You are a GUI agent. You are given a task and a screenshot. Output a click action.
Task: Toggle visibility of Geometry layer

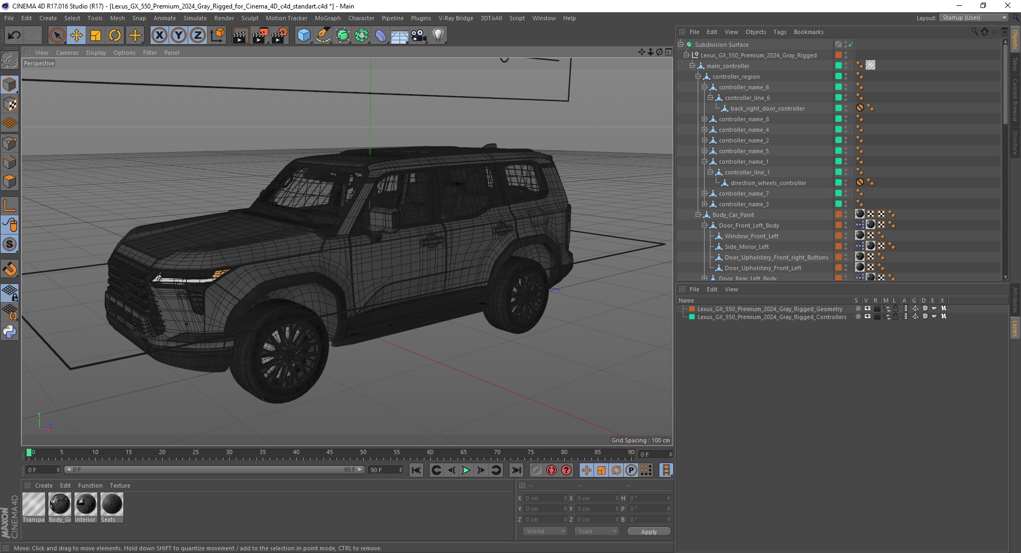[867, 308]
